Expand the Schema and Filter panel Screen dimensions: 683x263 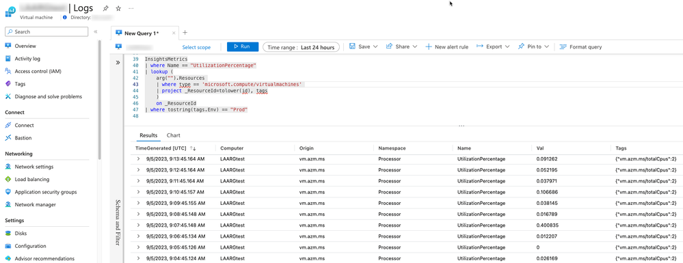[118, 63]
